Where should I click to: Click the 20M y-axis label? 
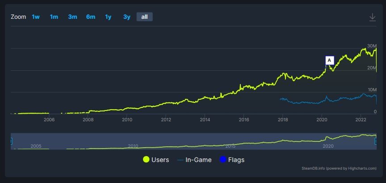tap(372, 68)
